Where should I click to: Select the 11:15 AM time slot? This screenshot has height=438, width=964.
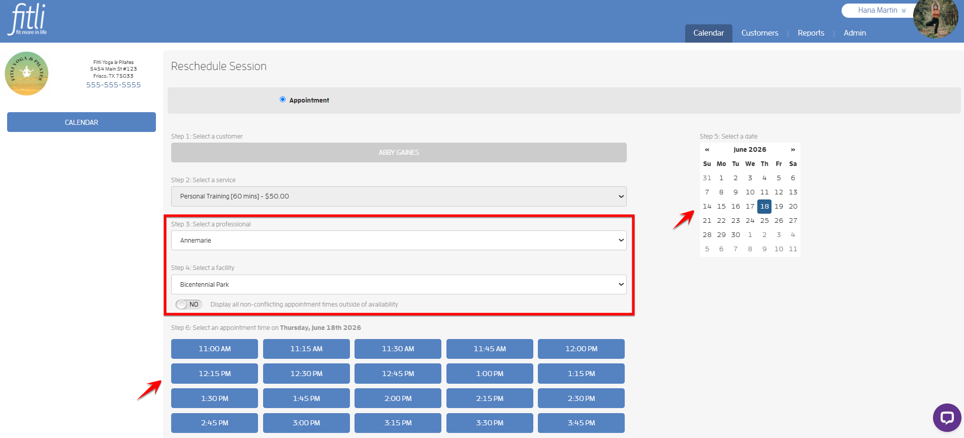point(306,349)
